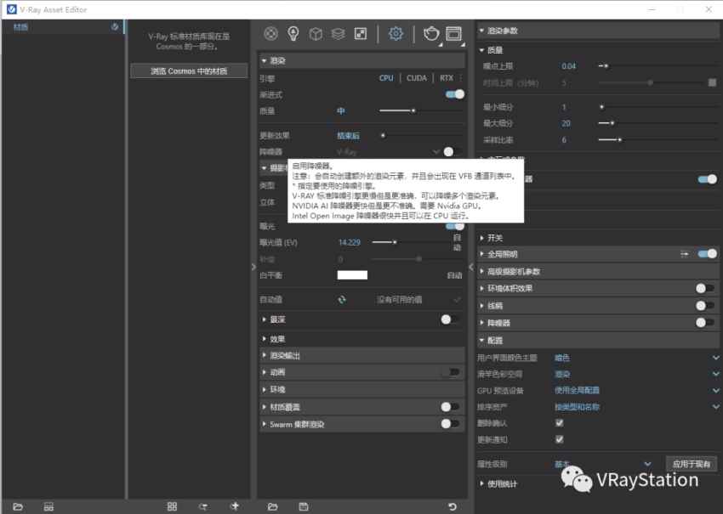Click the open-folder icon under the material list
Screen dimensions: 723x514
pos(18,506)
